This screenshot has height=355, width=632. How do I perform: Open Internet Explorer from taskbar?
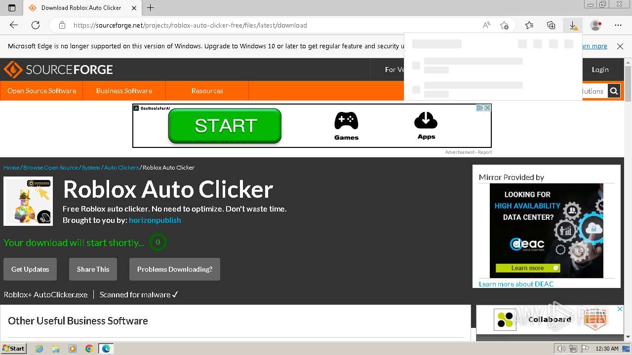click(39, 349)
